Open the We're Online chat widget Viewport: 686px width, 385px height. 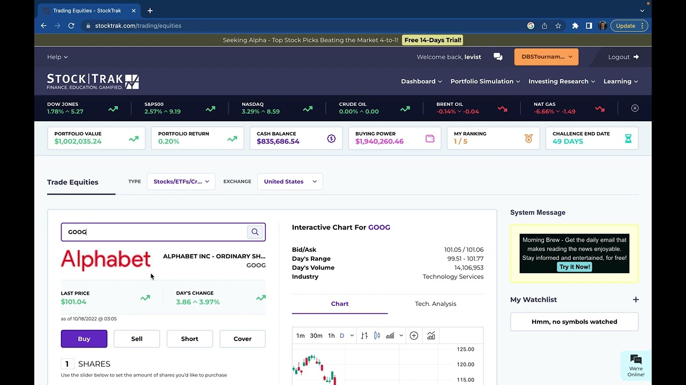[x=636, y=365]
